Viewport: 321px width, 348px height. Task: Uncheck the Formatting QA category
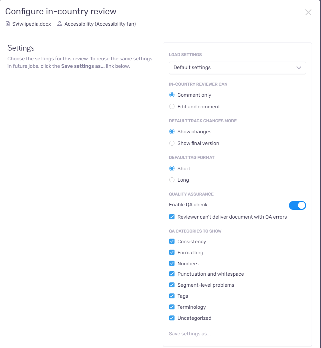pos(172,252)
